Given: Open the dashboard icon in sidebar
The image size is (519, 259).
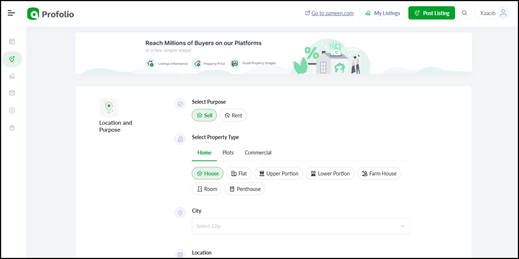Looking at the screenshot, I should coord(12,42).
